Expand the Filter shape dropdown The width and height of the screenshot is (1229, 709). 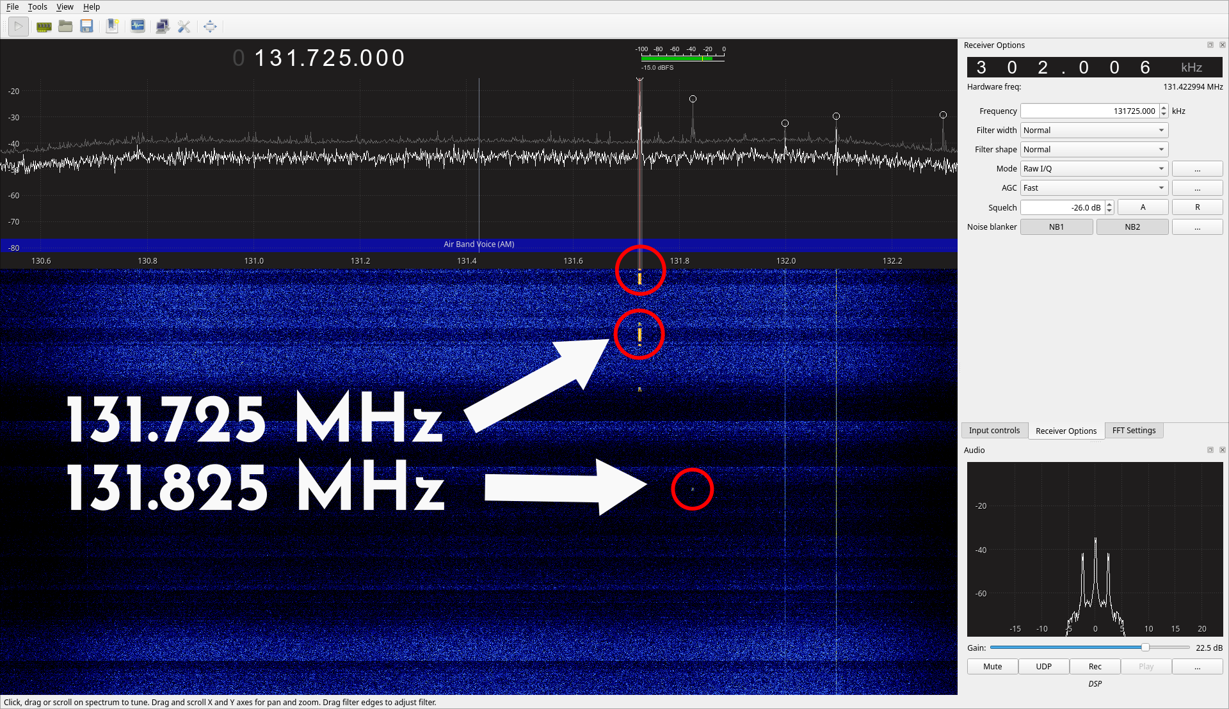coord(1094,149)
